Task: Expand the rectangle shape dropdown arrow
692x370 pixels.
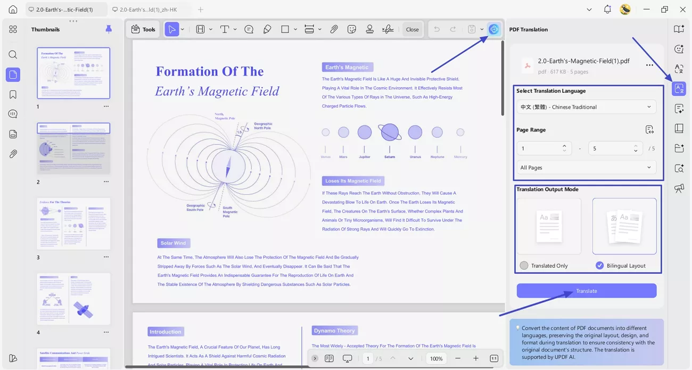Action: [296, 29]
